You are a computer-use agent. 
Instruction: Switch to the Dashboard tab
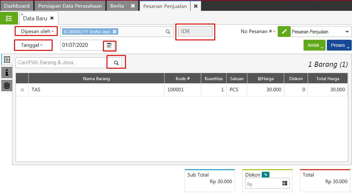coord(17,6)
